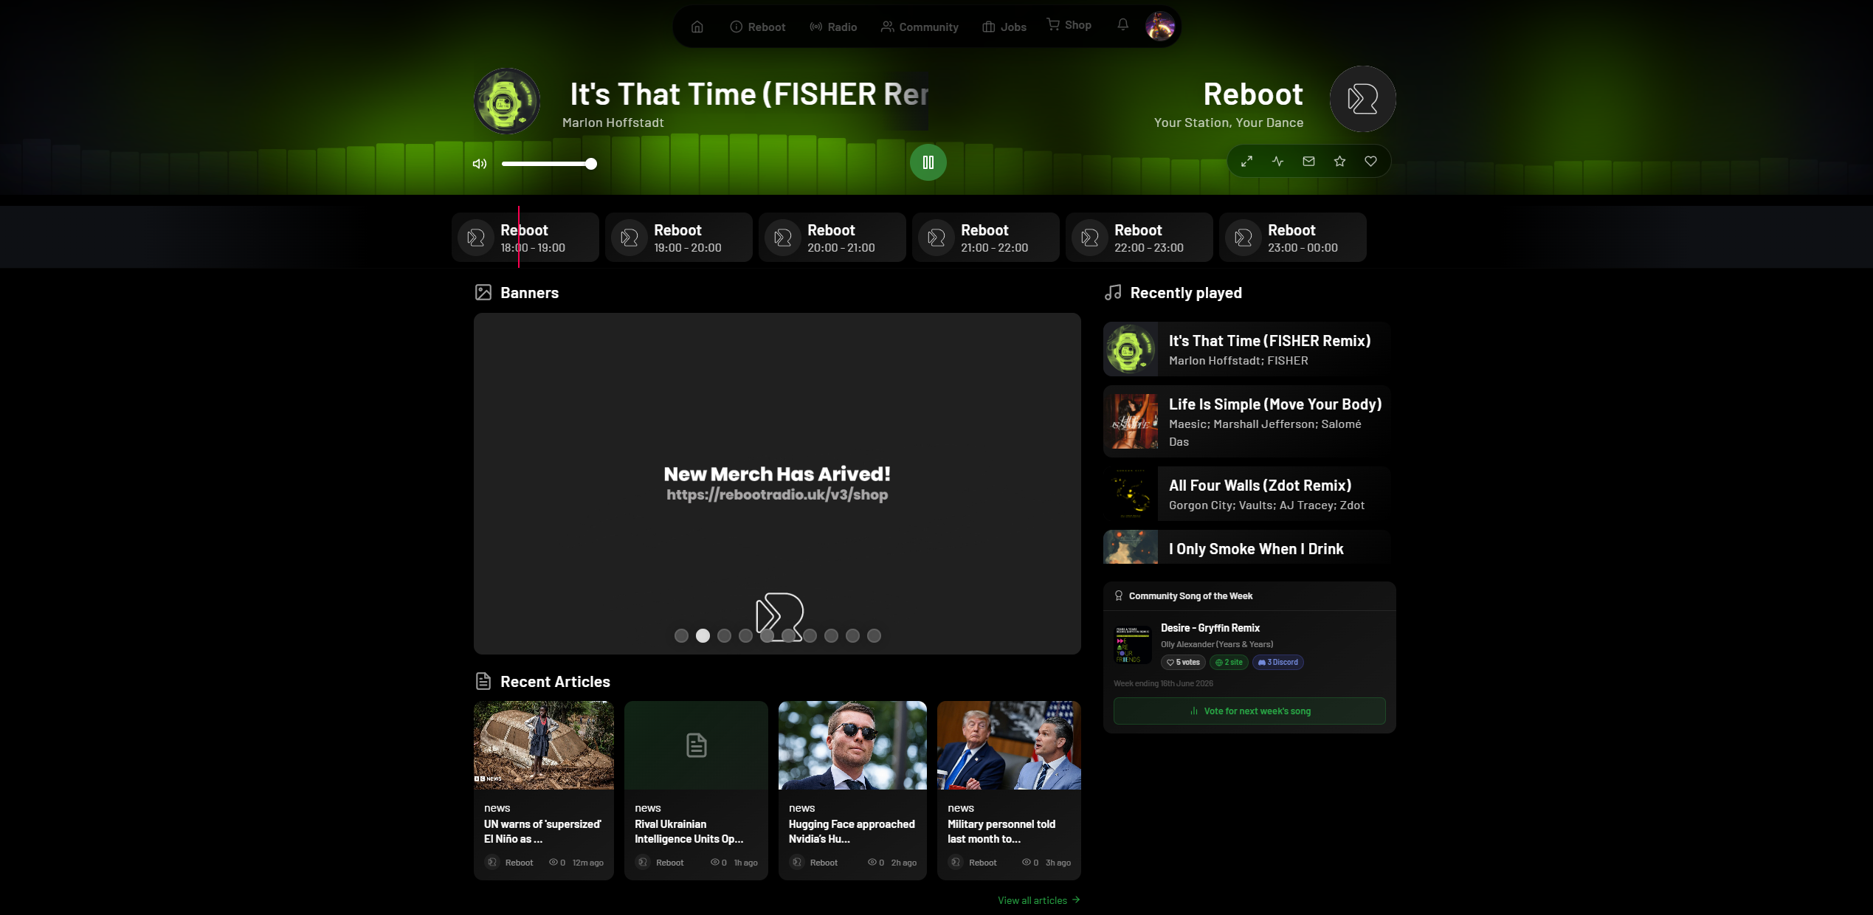Open It's That Time (FISHER Remix) track
The image size is (1873, 915).
pyautogui.click(x=1246, y=349)
